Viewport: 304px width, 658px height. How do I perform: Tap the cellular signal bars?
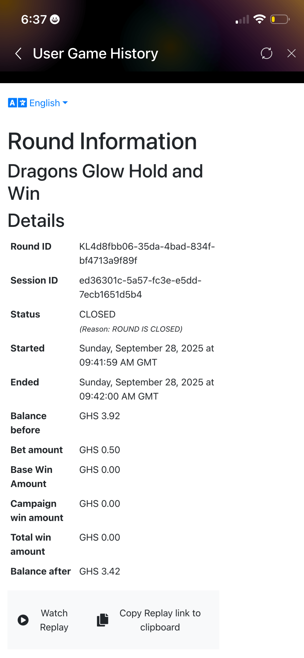tap(242, 19)
